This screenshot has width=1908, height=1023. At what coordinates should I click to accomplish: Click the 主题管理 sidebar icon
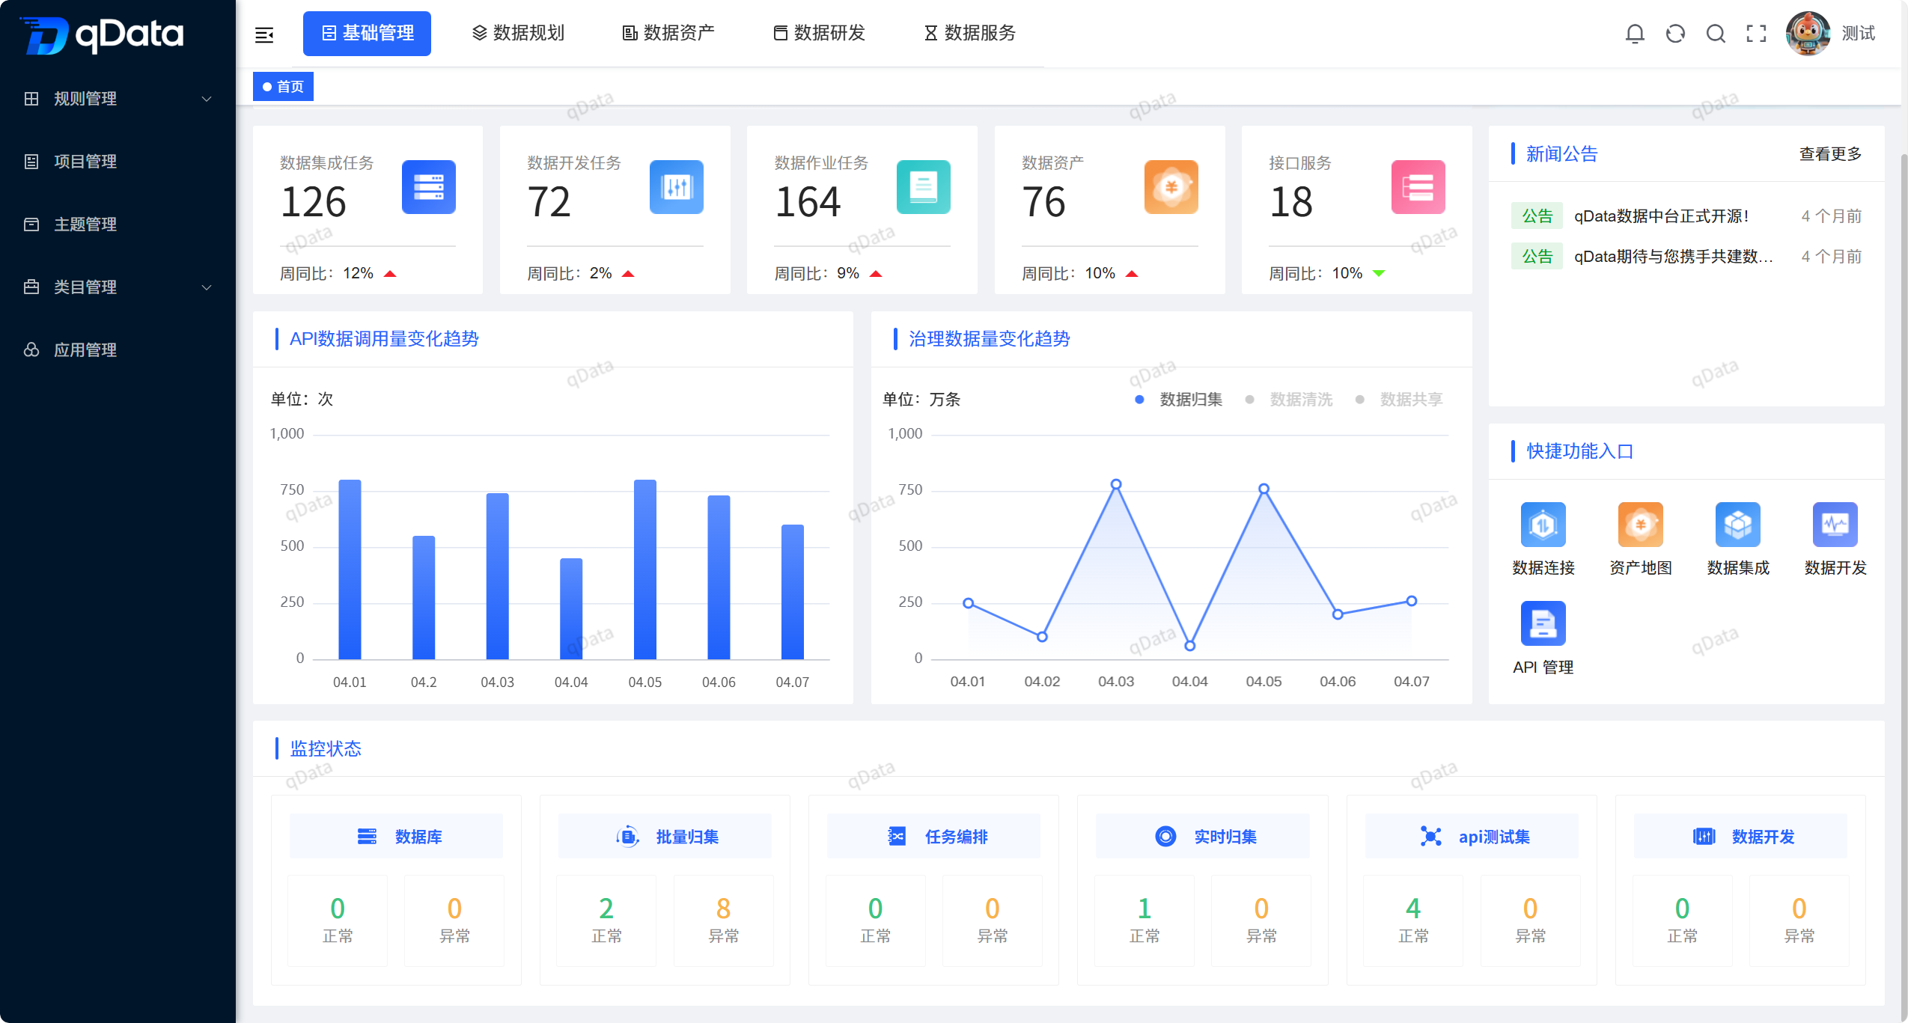tap(31, 225)
